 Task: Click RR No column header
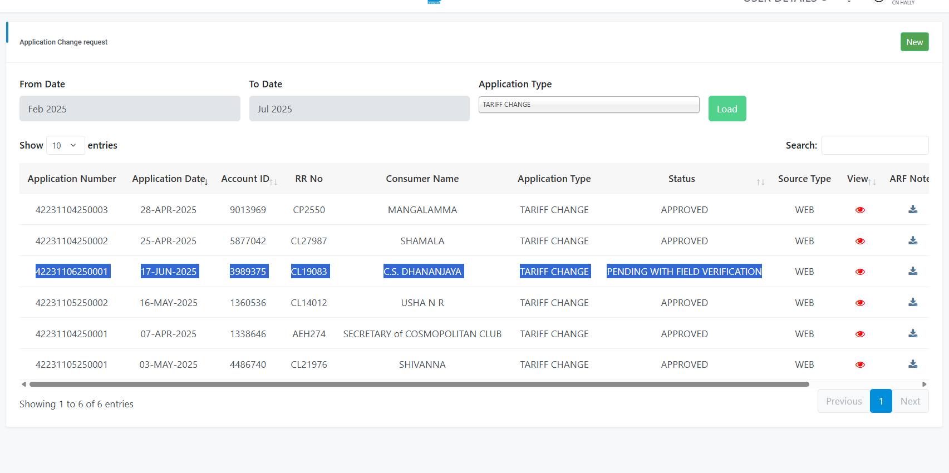tap(309, 179)
